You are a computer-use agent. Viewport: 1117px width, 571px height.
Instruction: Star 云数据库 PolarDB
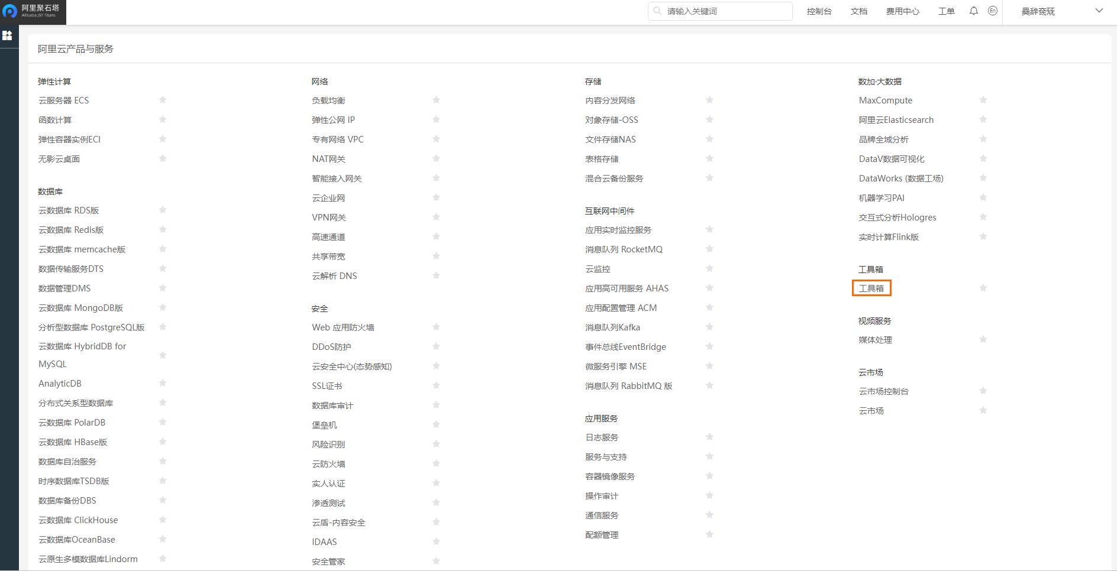click(163, 422)
